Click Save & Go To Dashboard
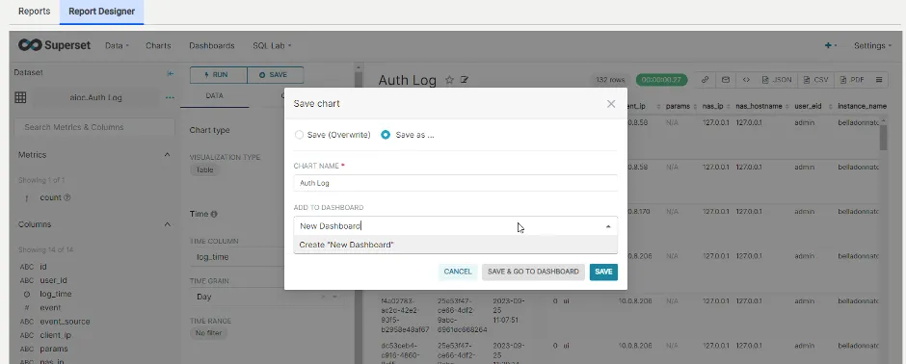Image resolution: width=906 pixels, height=364 pixels. point(533,272)
